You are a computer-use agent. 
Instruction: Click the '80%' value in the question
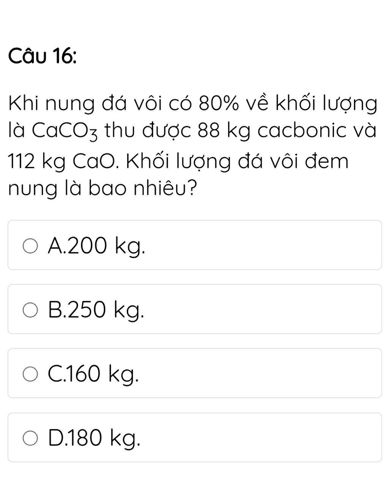(x=220, y=103)
